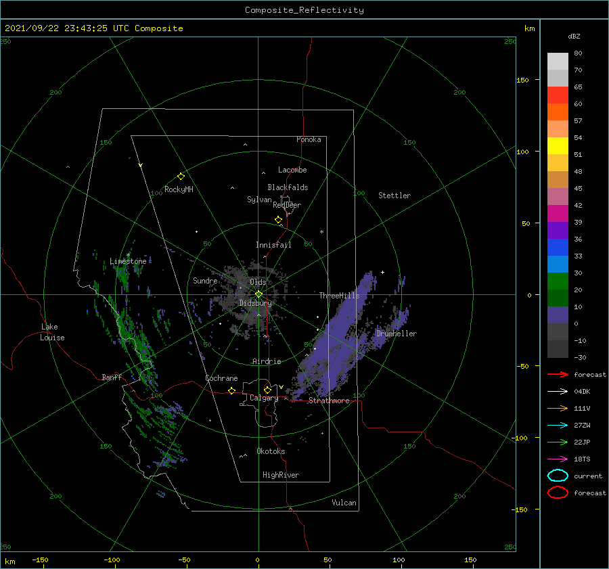Click the HighRiver city label
Image resolution: width=609 pixels, height=569 pixels.
[x=281, y=475]
